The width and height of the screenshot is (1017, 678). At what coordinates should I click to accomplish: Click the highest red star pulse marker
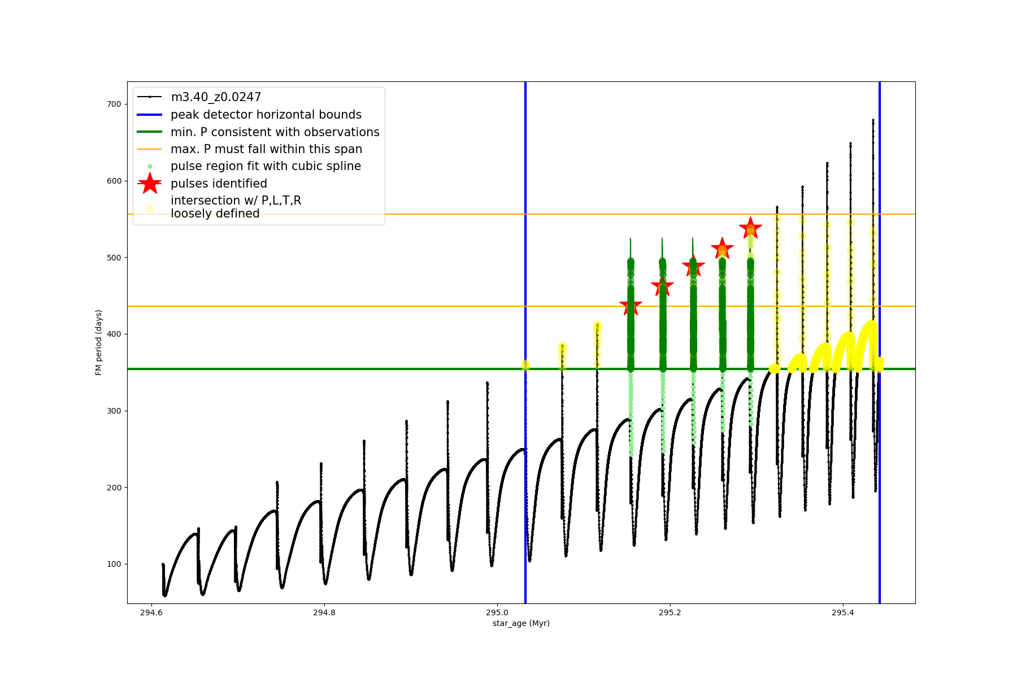750,228
